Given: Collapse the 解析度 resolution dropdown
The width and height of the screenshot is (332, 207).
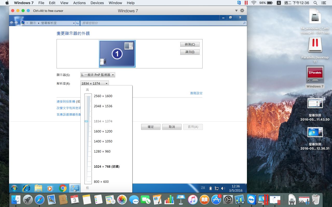Looking at the screenshot, I should (x=95, y=83).
